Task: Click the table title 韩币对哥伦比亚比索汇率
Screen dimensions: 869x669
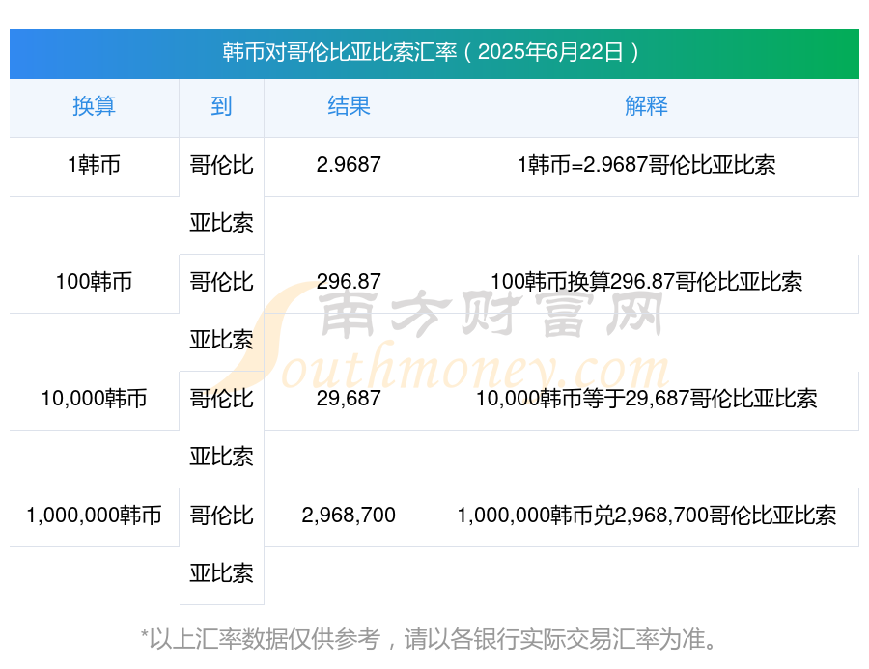Action: tap(340, 52)
